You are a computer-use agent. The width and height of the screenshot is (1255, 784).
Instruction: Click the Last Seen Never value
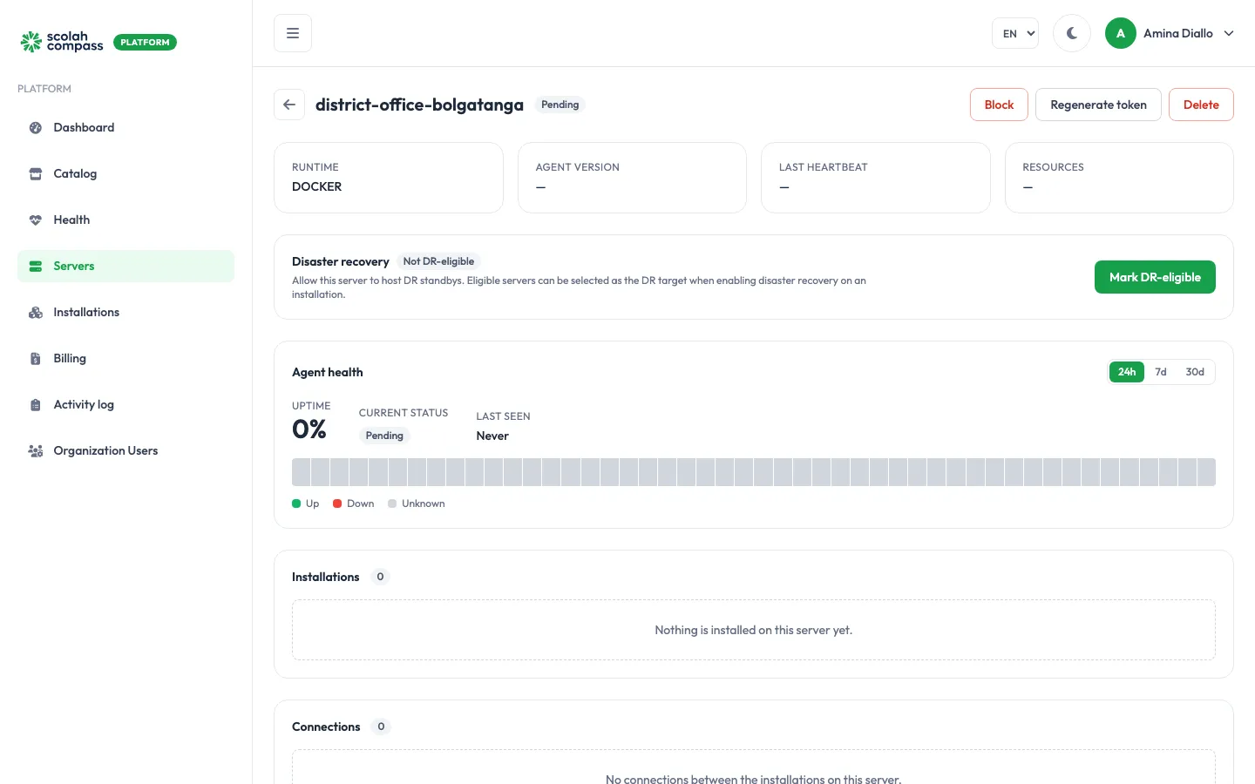point(492,436)
